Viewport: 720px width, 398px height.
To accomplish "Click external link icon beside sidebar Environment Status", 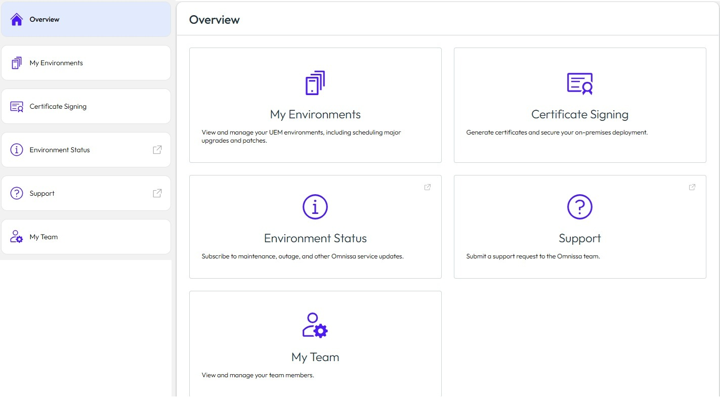I will point(157,150).
